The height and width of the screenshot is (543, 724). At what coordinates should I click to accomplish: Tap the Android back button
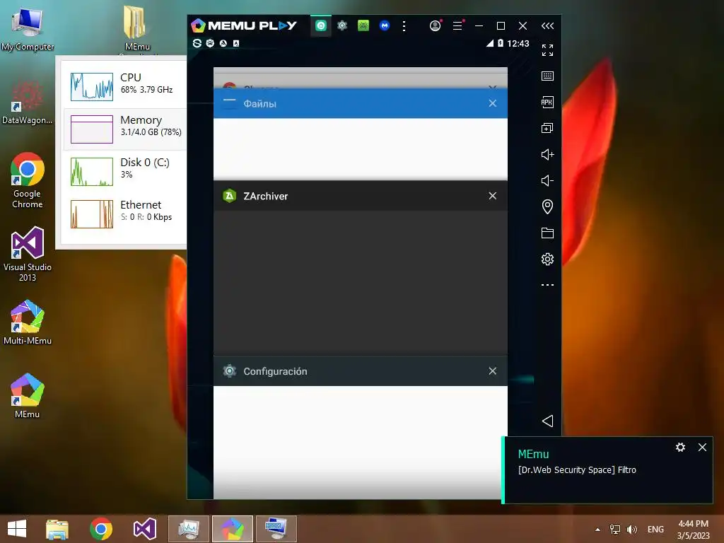(x=548, y=421)
